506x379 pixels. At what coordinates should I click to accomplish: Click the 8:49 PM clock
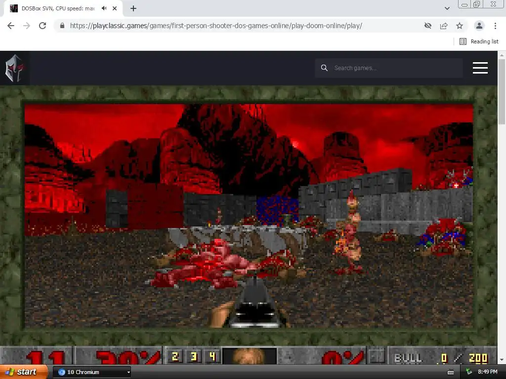point(488,372)
